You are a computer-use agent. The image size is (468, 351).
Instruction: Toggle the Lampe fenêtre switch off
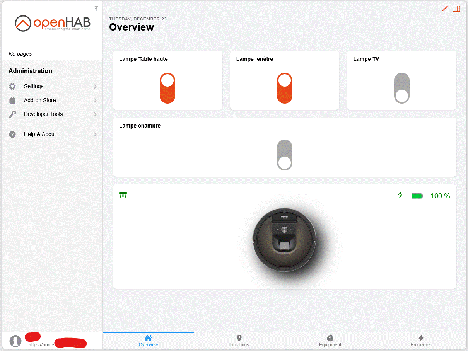pos(285,88)
